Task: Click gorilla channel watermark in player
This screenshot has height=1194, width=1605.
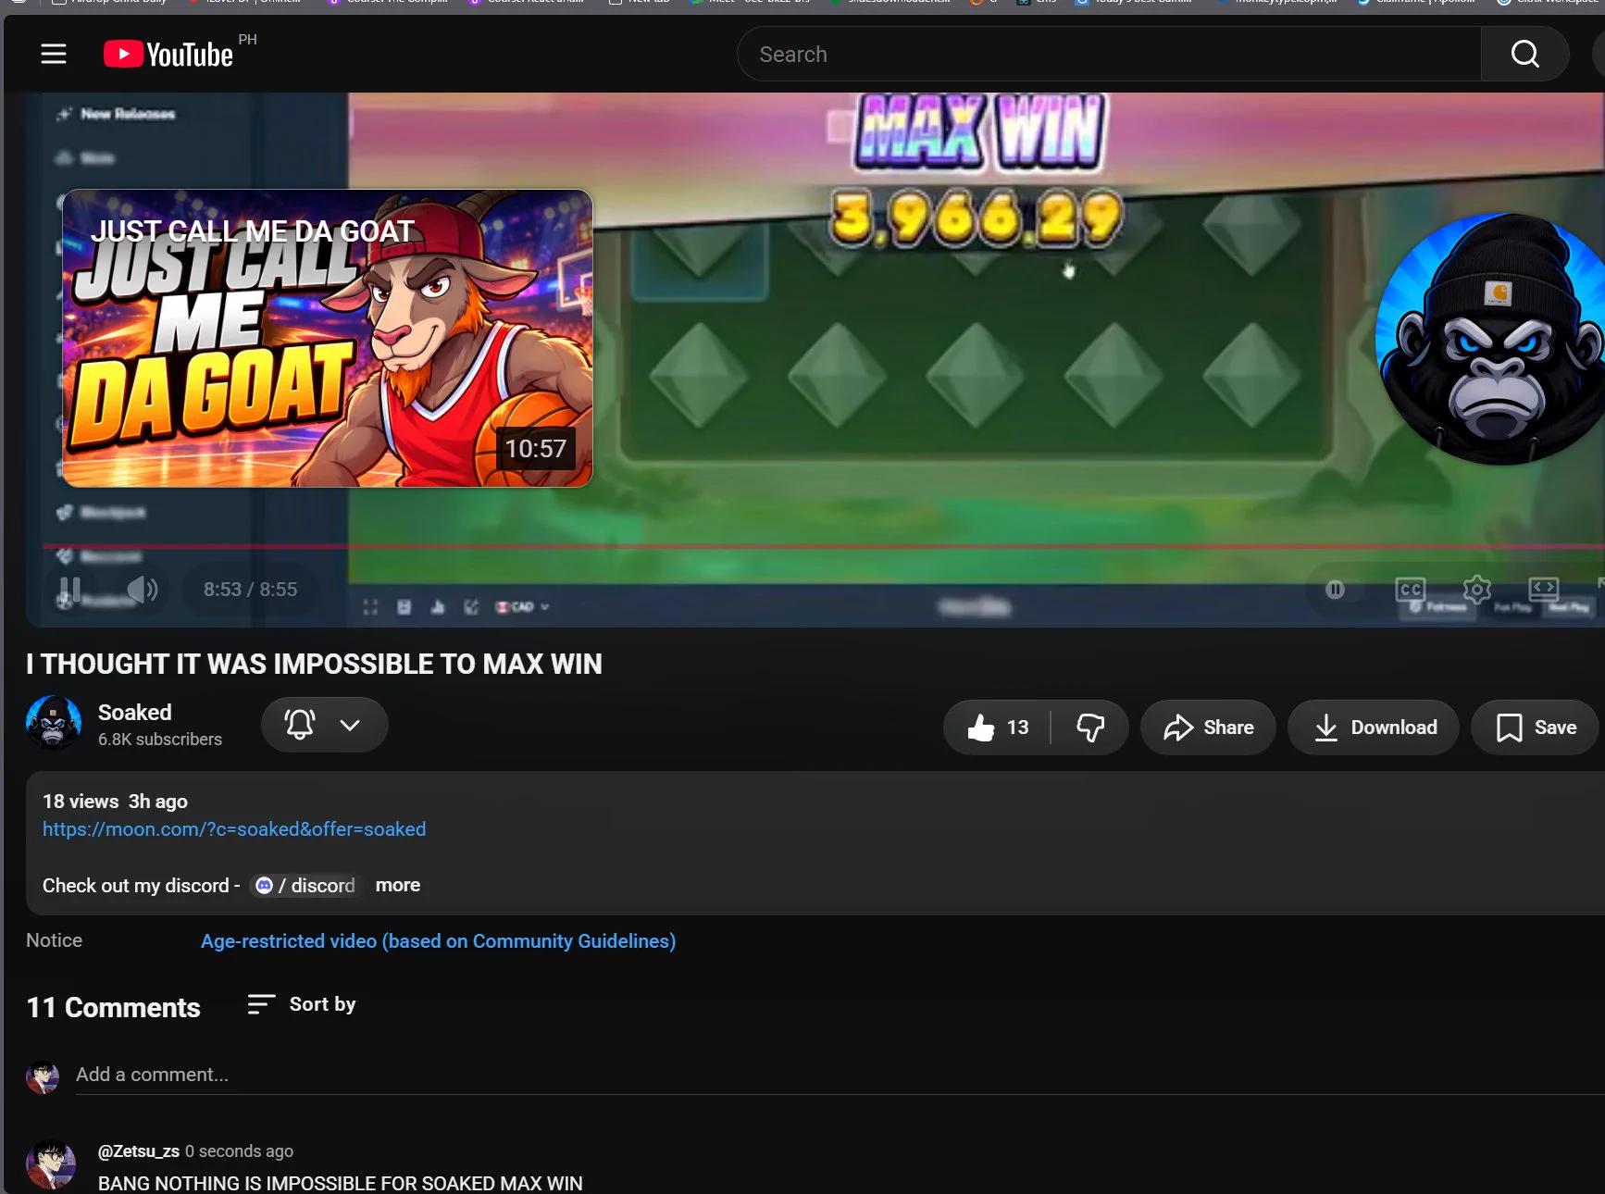Action: (x=1490, y=339)
